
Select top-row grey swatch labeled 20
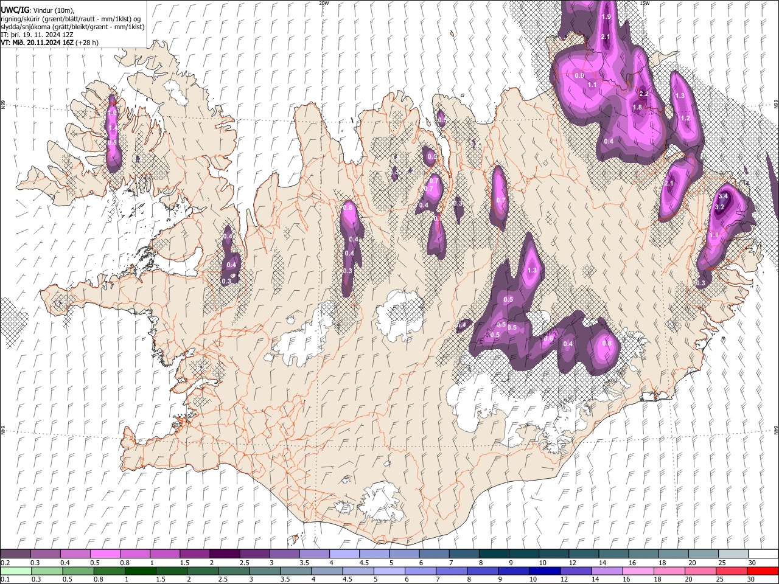(x=703, y=554)
